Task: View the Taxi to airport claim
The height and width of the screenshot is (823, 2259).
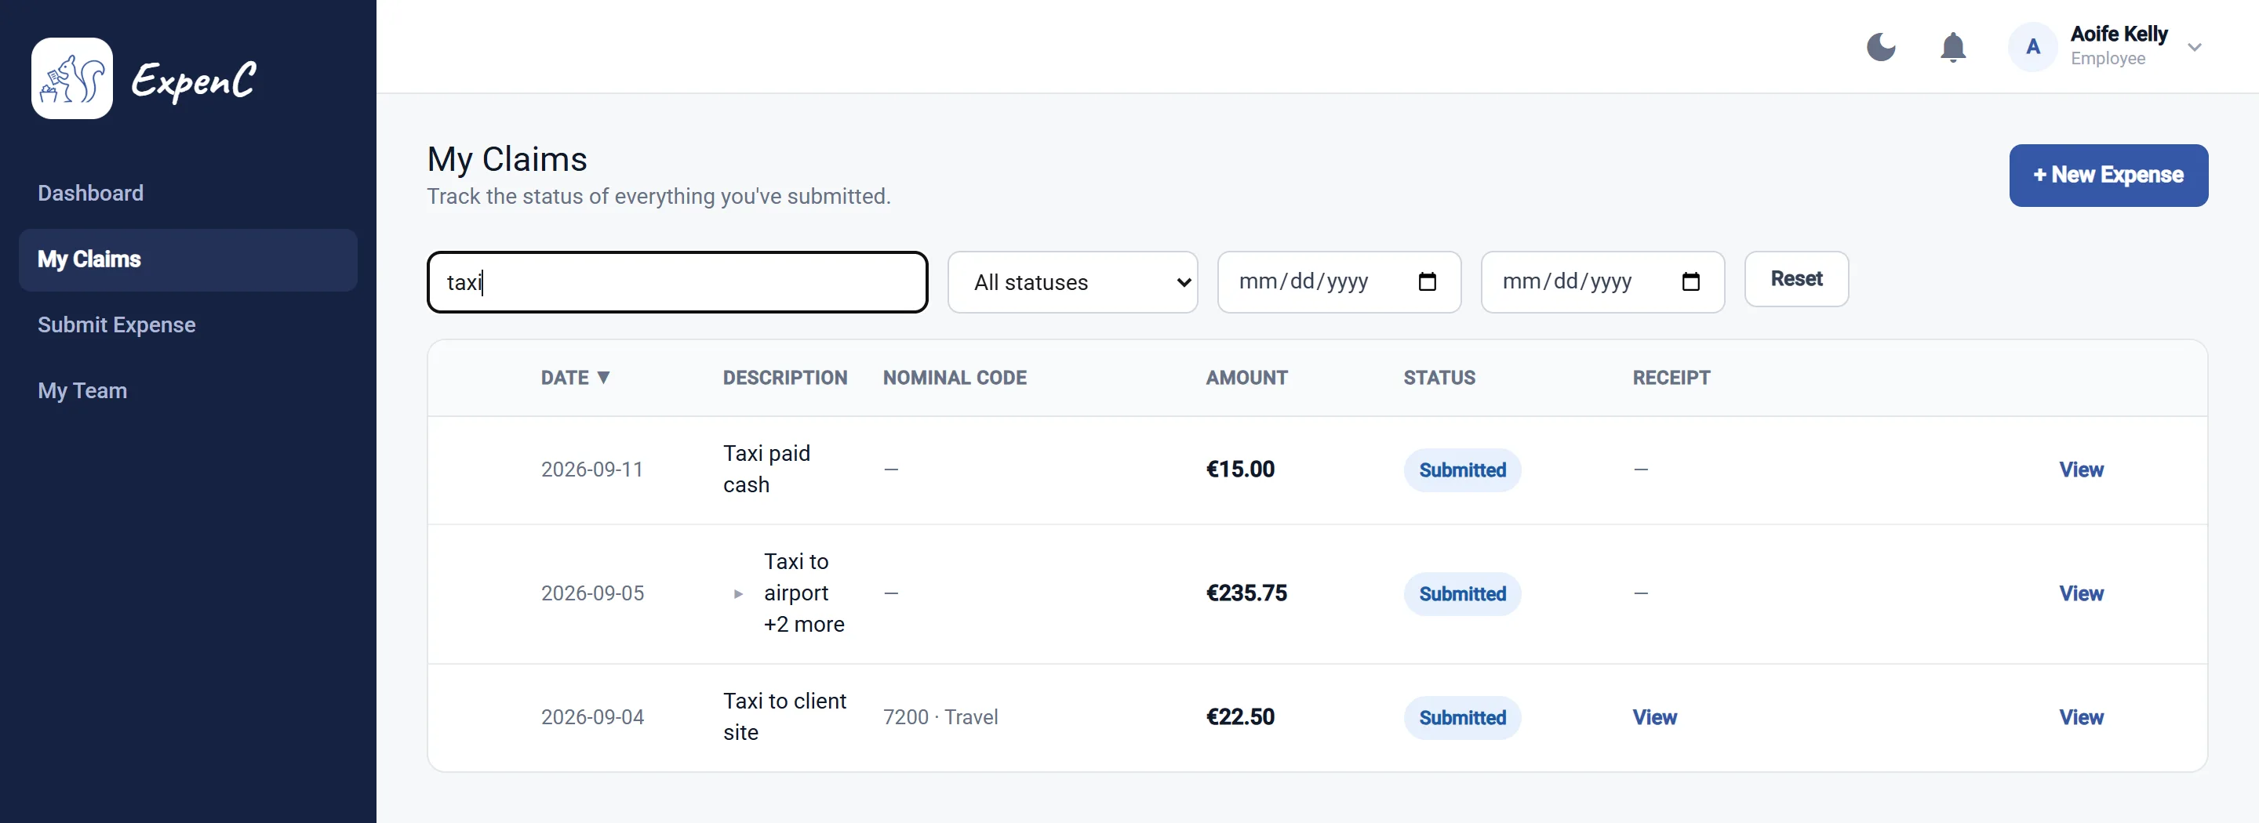Action: [2080, 593]
